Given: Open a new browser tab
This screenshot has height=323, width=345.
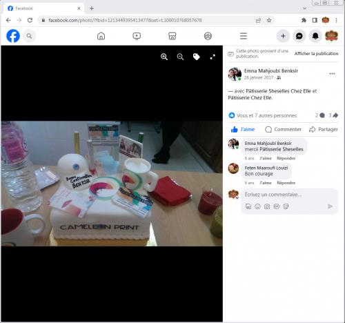Looking at the screenshot, I should coord(92,8).
